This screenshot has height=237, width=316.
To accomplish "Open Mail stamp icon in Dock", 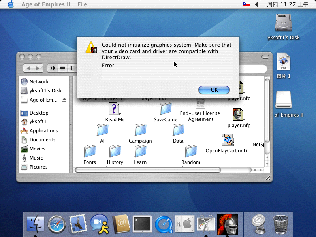I will 78,224.
